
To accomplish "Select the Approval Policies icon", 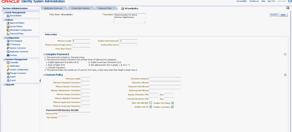I will click(8, 23).
